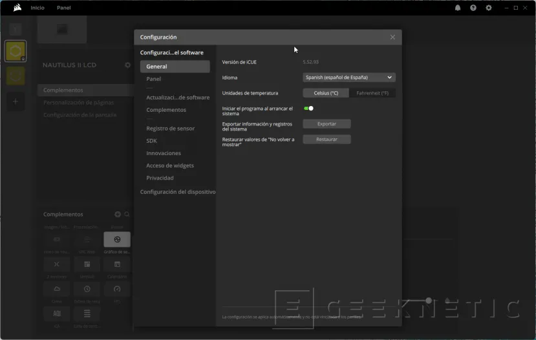The image size is (536, 340).
Task: Open SDK settings page
Action: 151,141
